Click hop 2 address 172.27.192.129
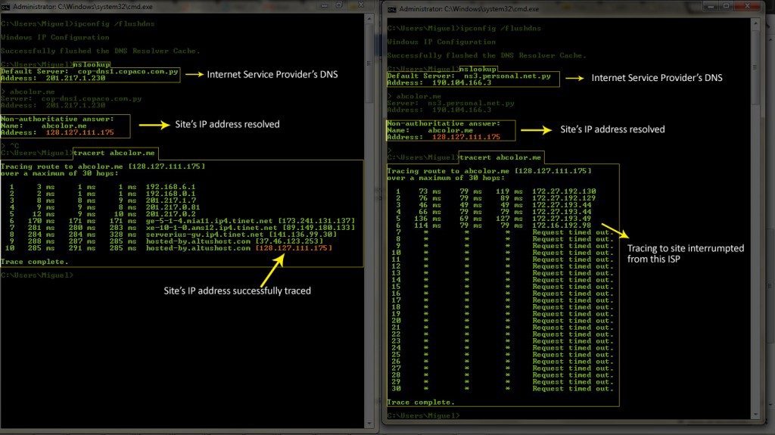775x435 pixels. [564, 198]
